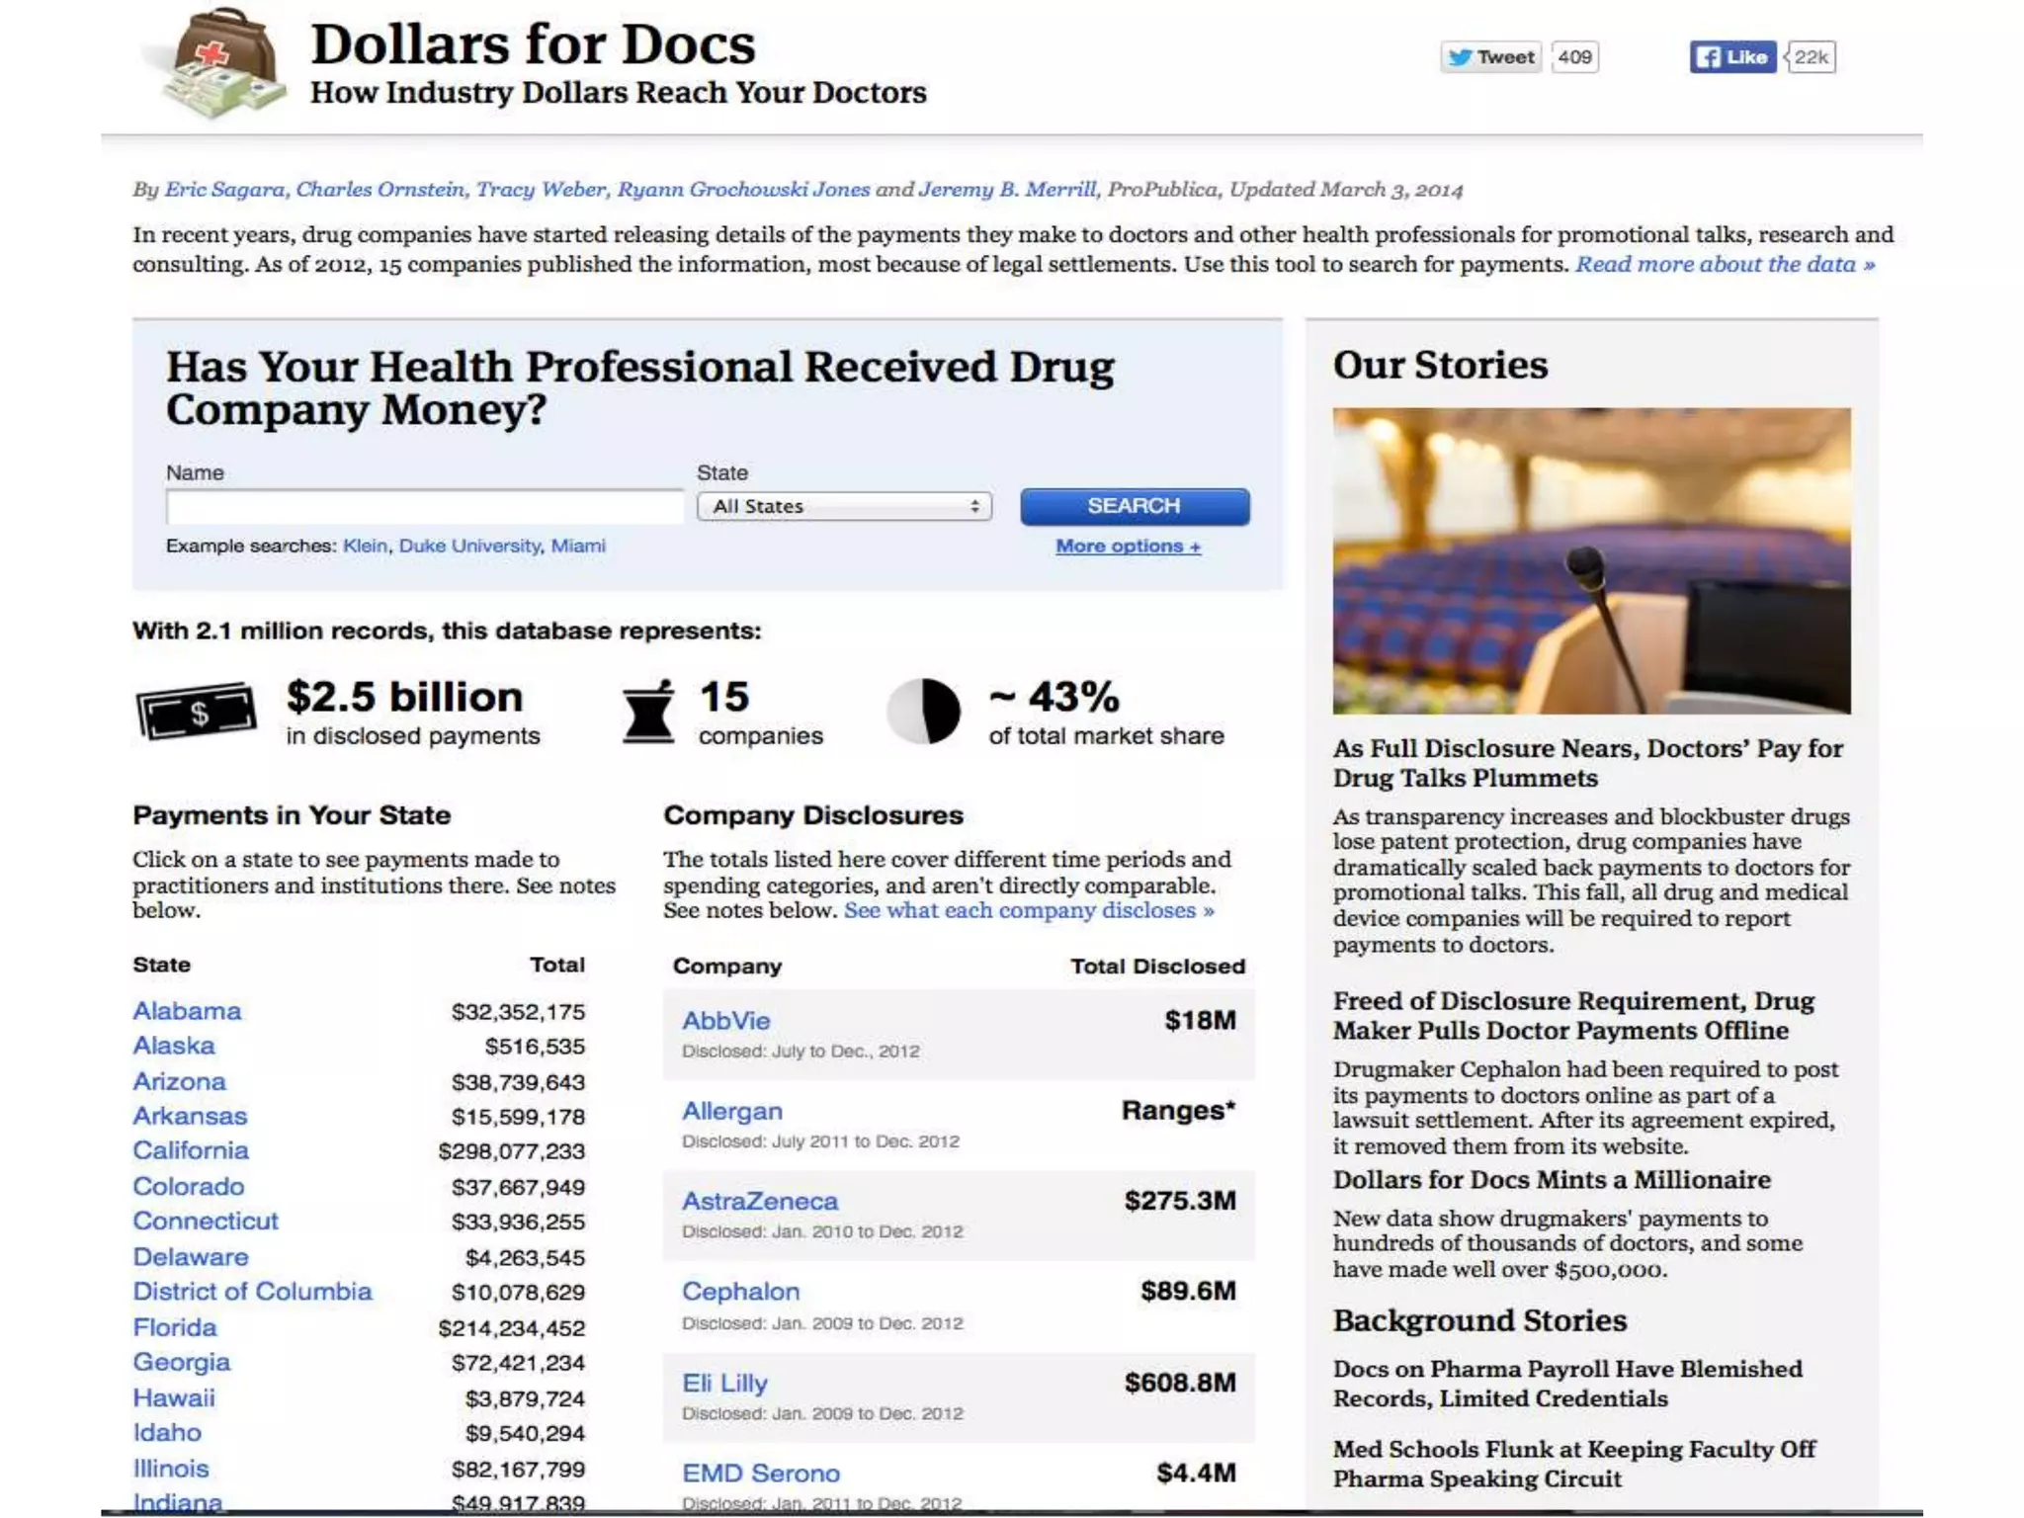
Task: Click the Facebook Like button
Action: [x=1732, y=57]
